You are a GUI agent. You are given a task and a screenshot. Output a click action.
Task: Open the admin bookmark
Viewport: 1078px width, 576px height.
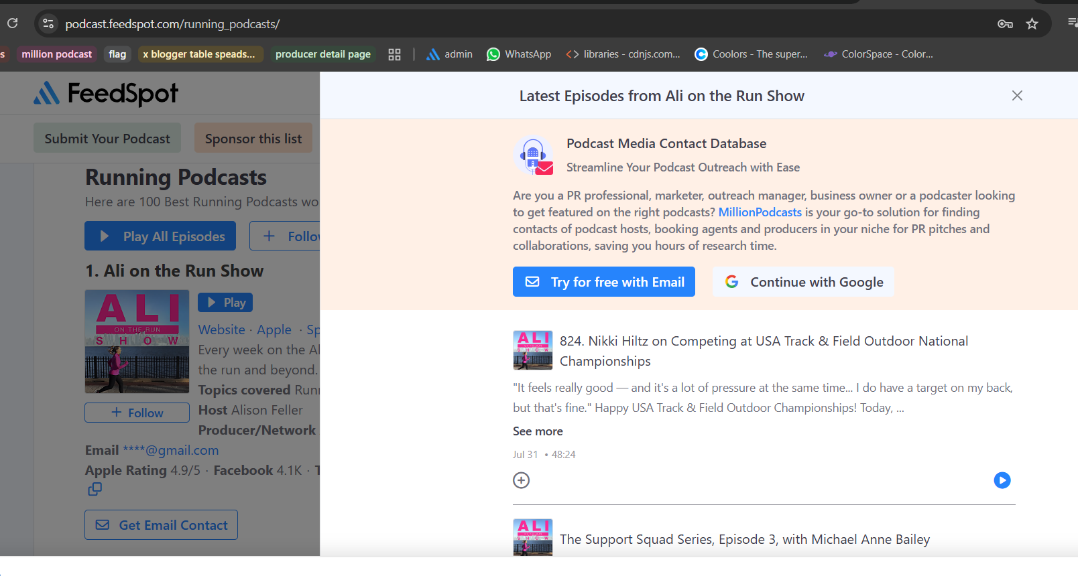pos(449,54)
